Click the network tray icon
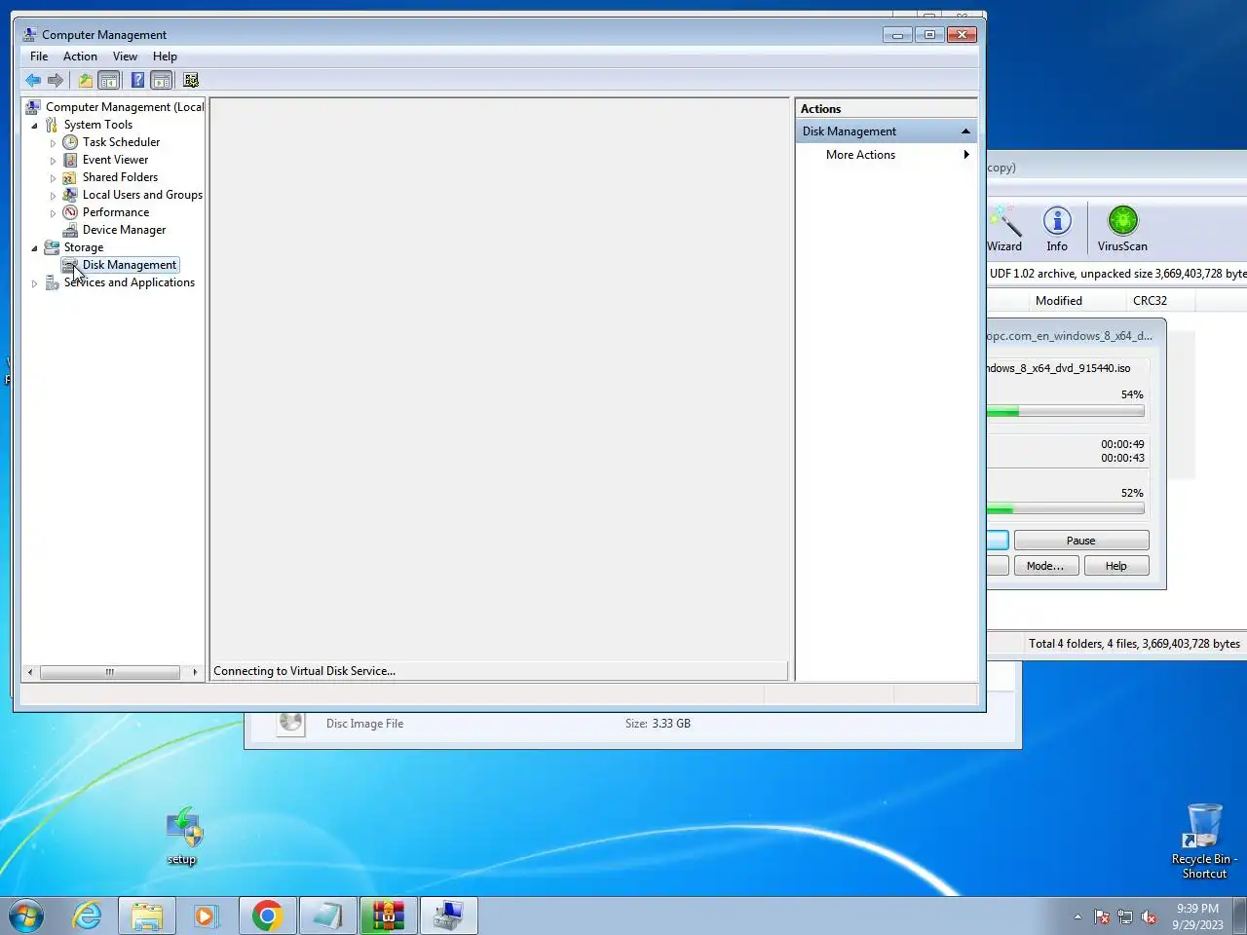1247x935 pixels. point(1125,916)
